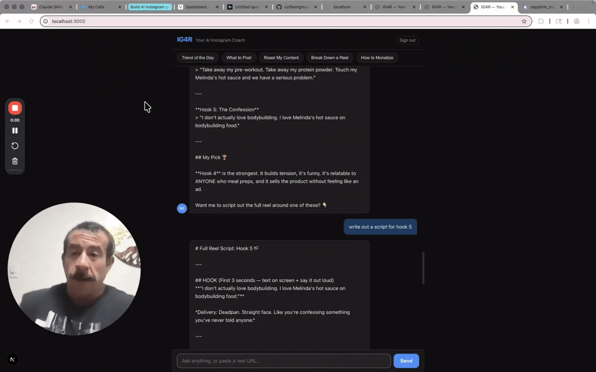
Task: Pause the active recording
Action: click(15, 130)
